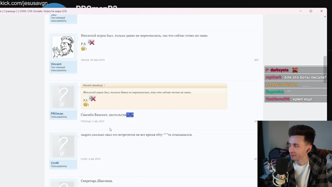Click lingamlab's username in chat

275,92
